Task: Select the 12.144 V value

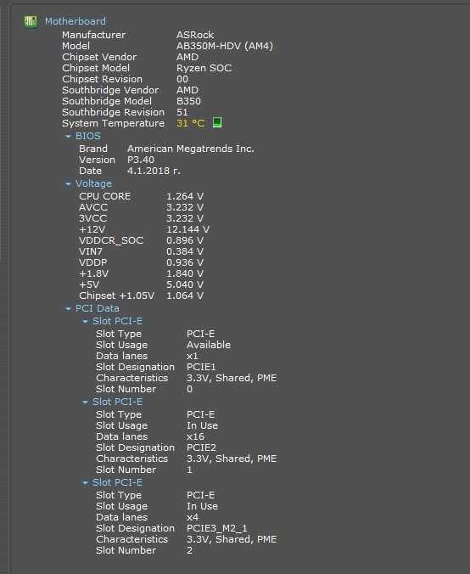Action: click(188, 229)
